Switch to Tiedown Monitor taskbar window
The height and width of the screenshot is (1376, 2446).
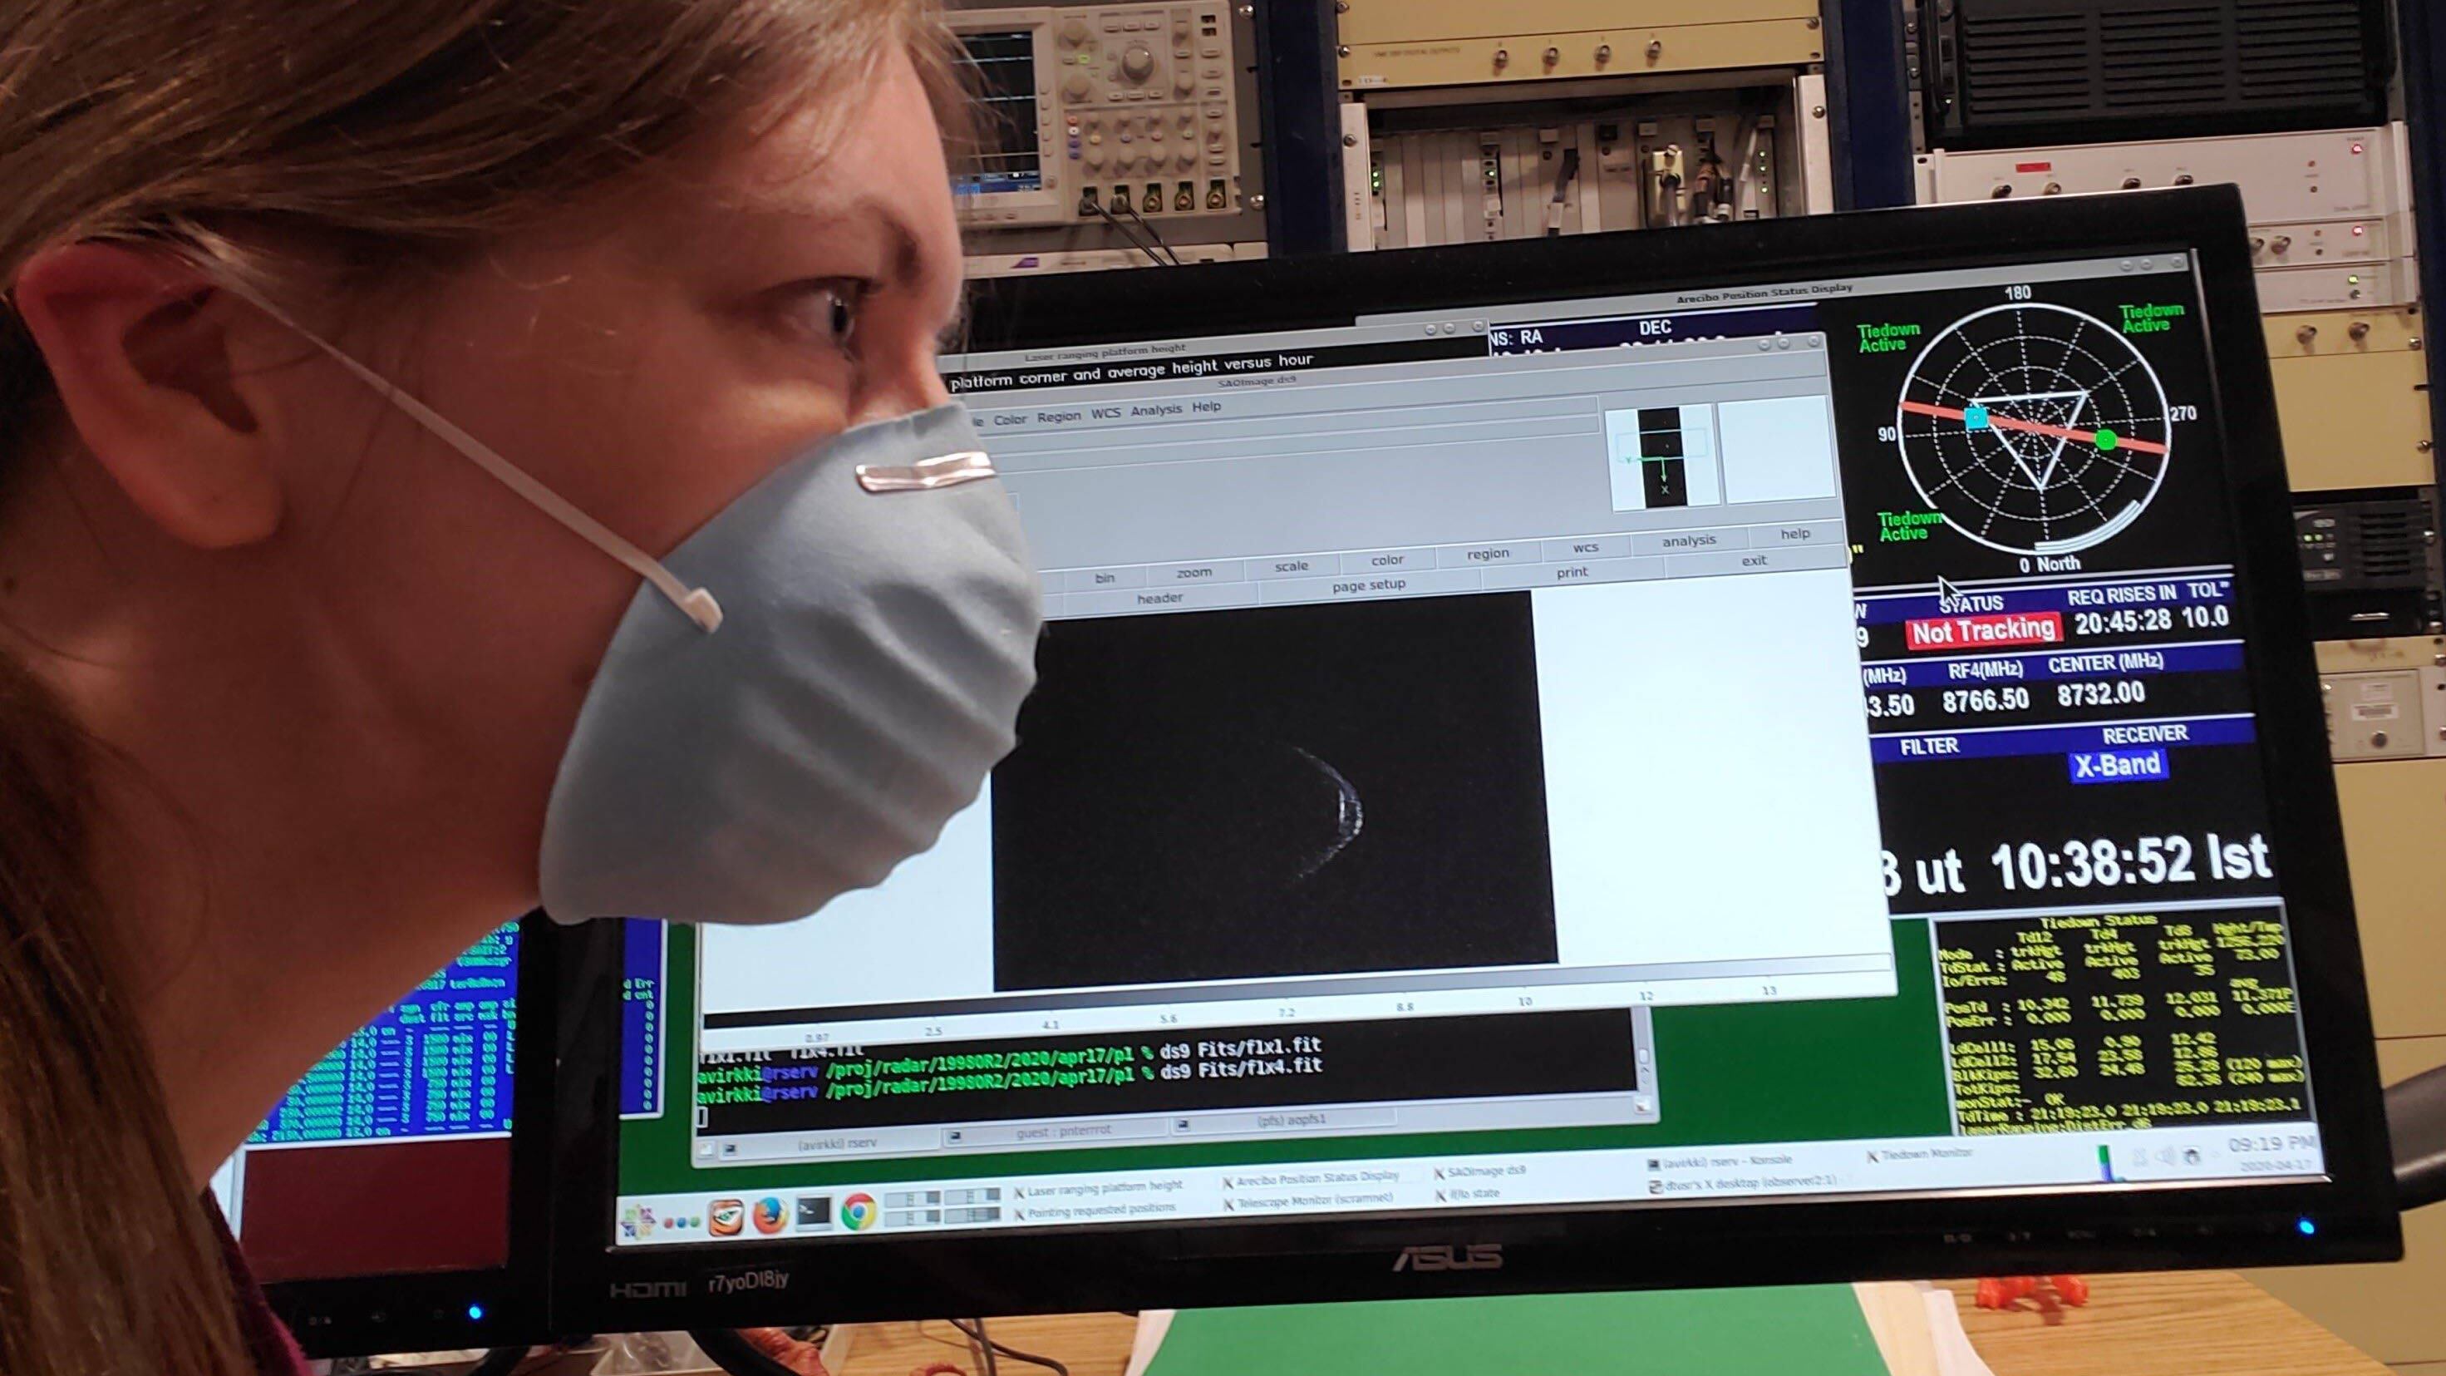click(1927, 1154)
